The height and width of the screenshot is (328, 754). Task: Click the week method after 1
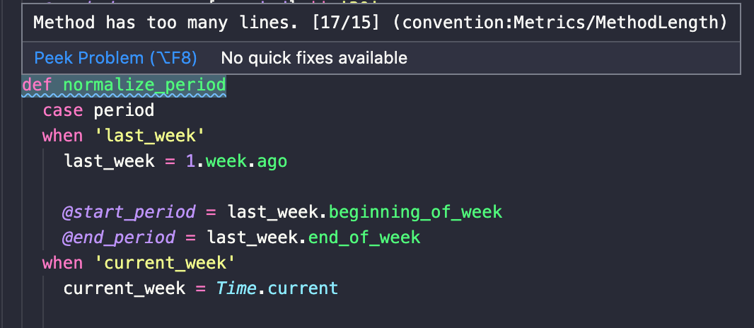226,161
